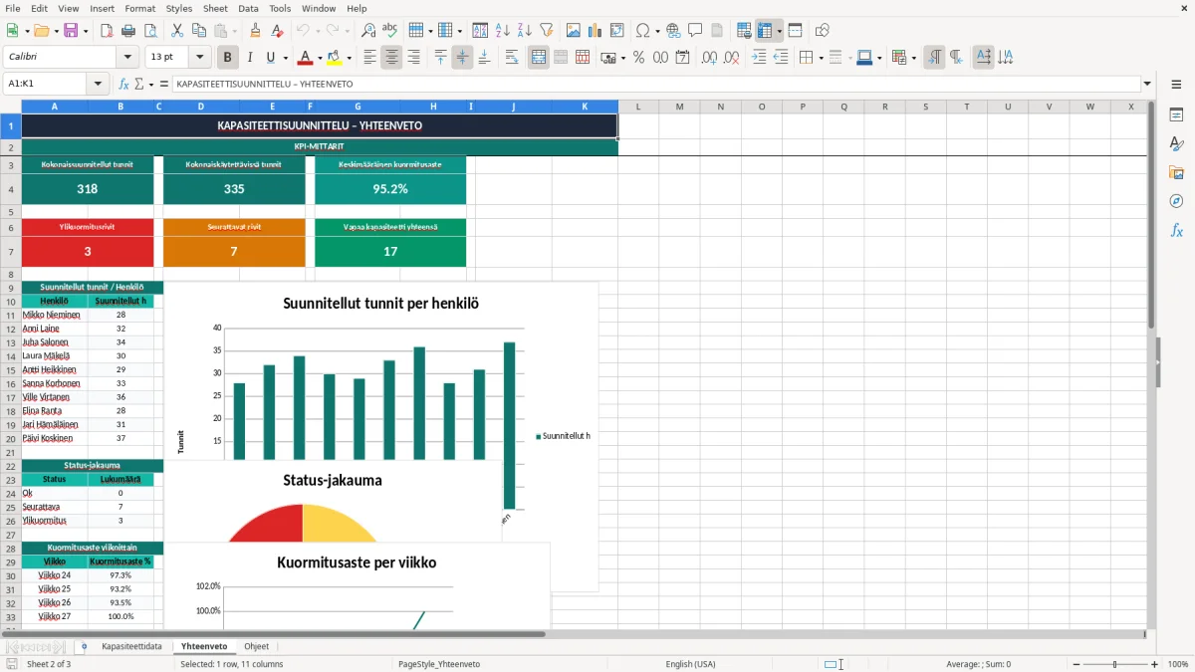Open the Font Color palette arrow

320,58
